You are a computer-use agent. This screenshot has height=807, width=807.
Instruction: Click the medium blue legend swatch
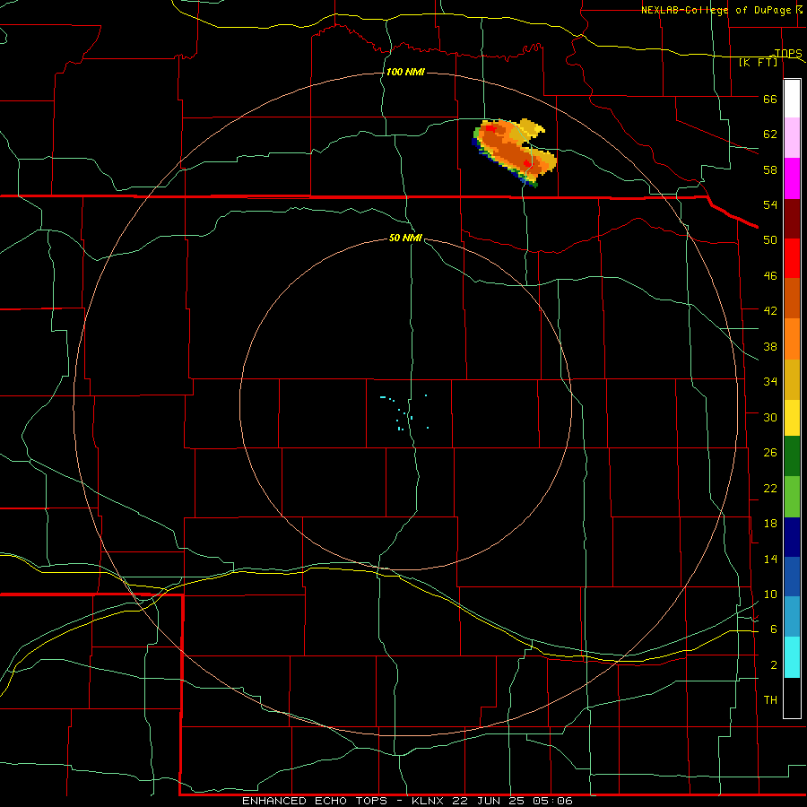pos(792,577)
